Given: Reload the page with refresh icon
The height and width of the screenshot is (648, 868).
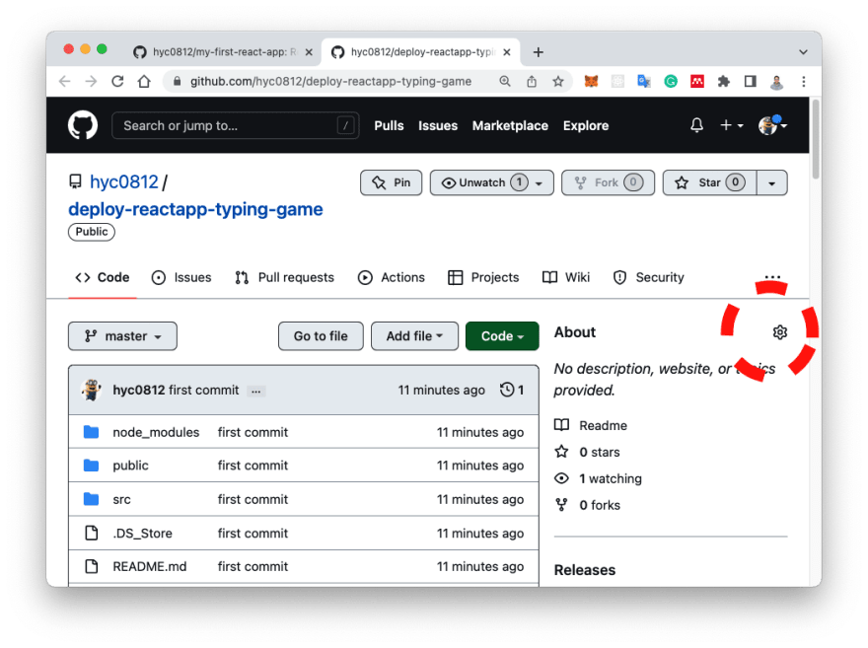Looking at the screenshot, I should click(117, 81).
